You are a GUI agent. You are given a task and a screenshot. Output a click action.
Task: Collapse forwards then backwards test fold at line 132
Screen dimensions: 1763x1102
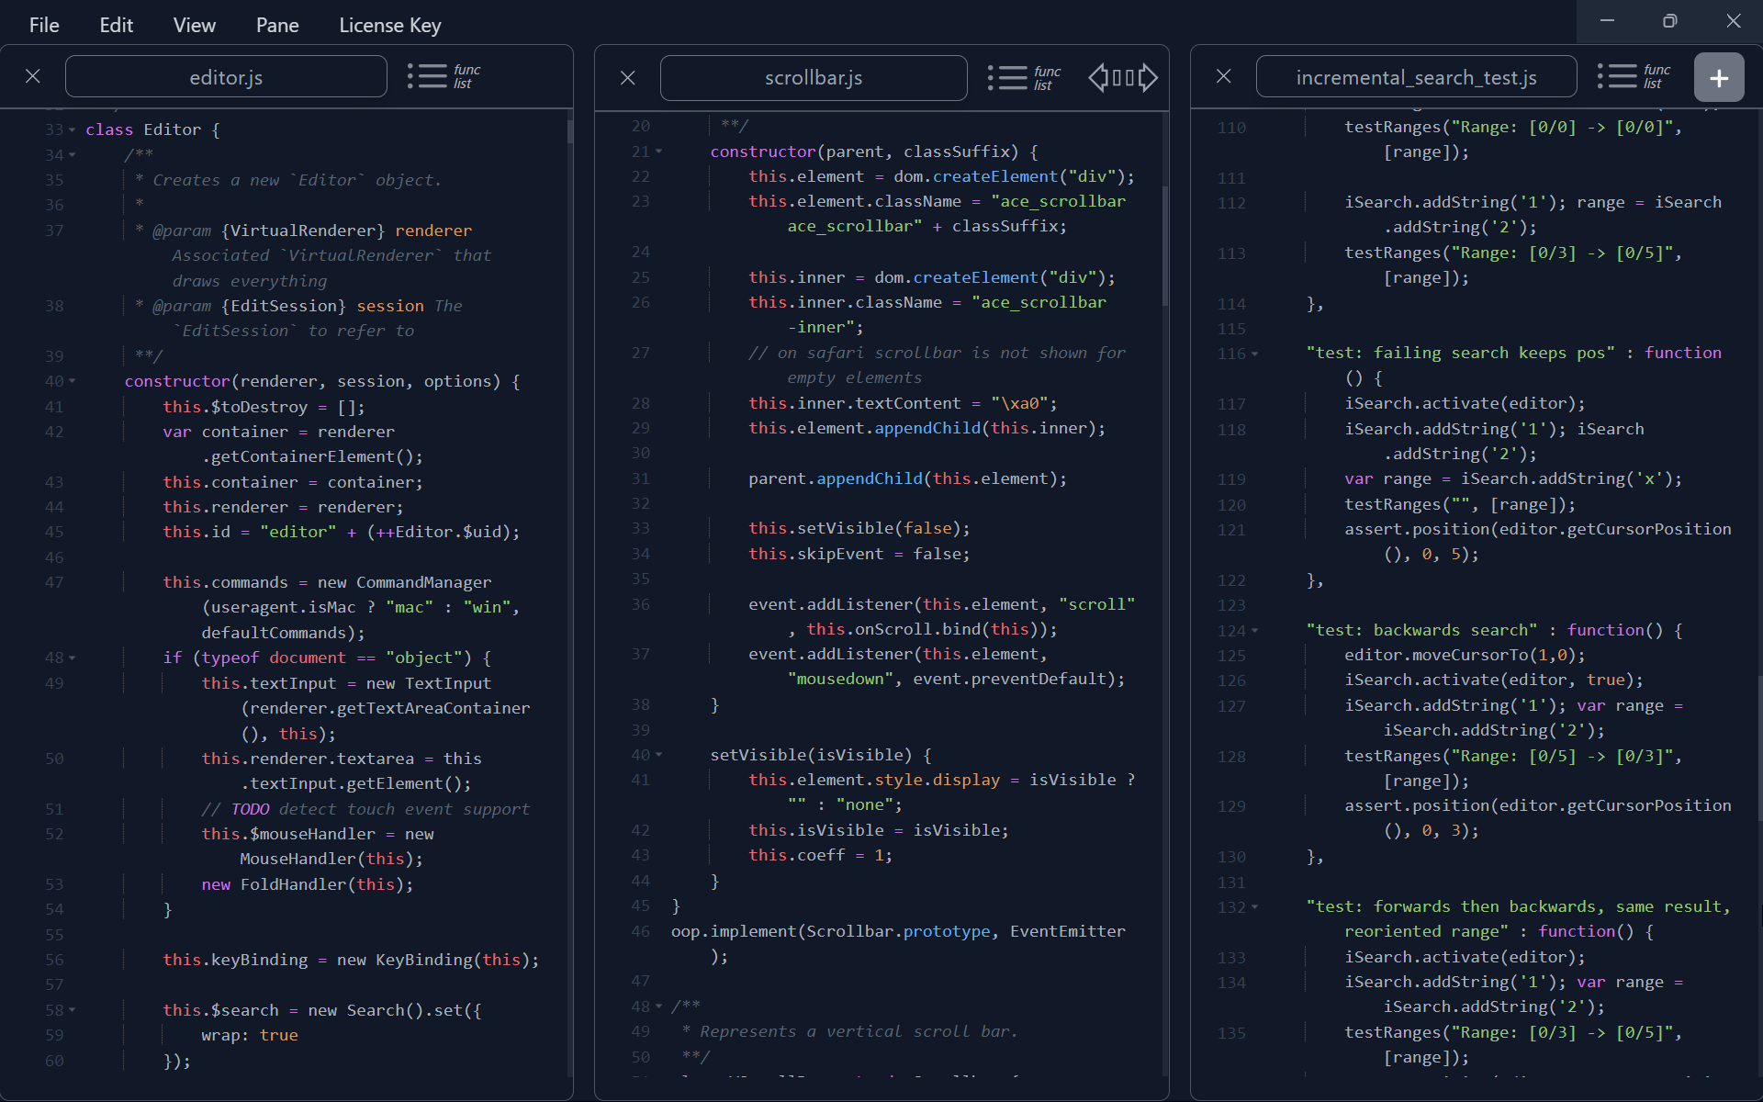pos(1254,907)
